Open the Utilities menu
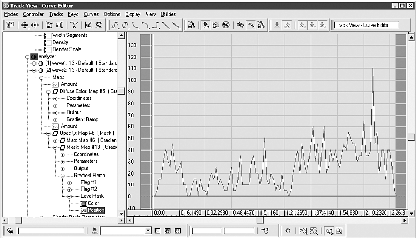Screen dimensions: 416x238 point(168,14)
